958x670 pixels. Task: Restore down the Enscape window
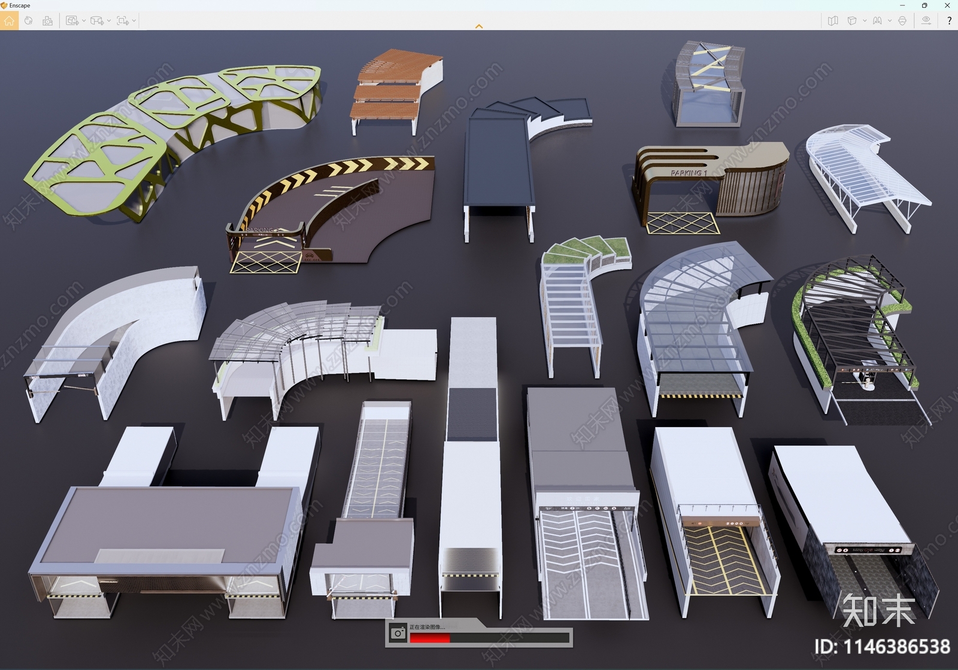tap(924, 5)
